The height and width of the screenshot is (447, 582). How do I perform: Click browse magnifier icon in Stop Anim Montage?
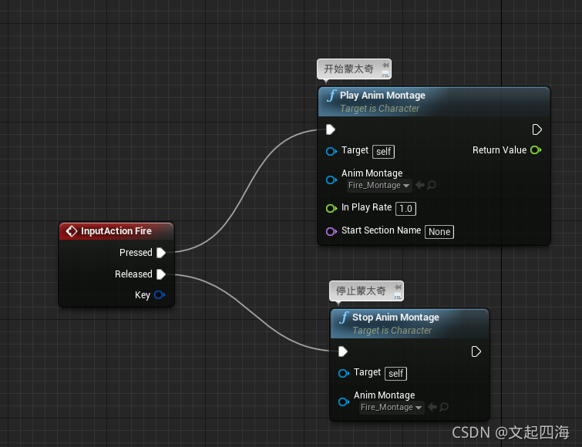[443, 407]
